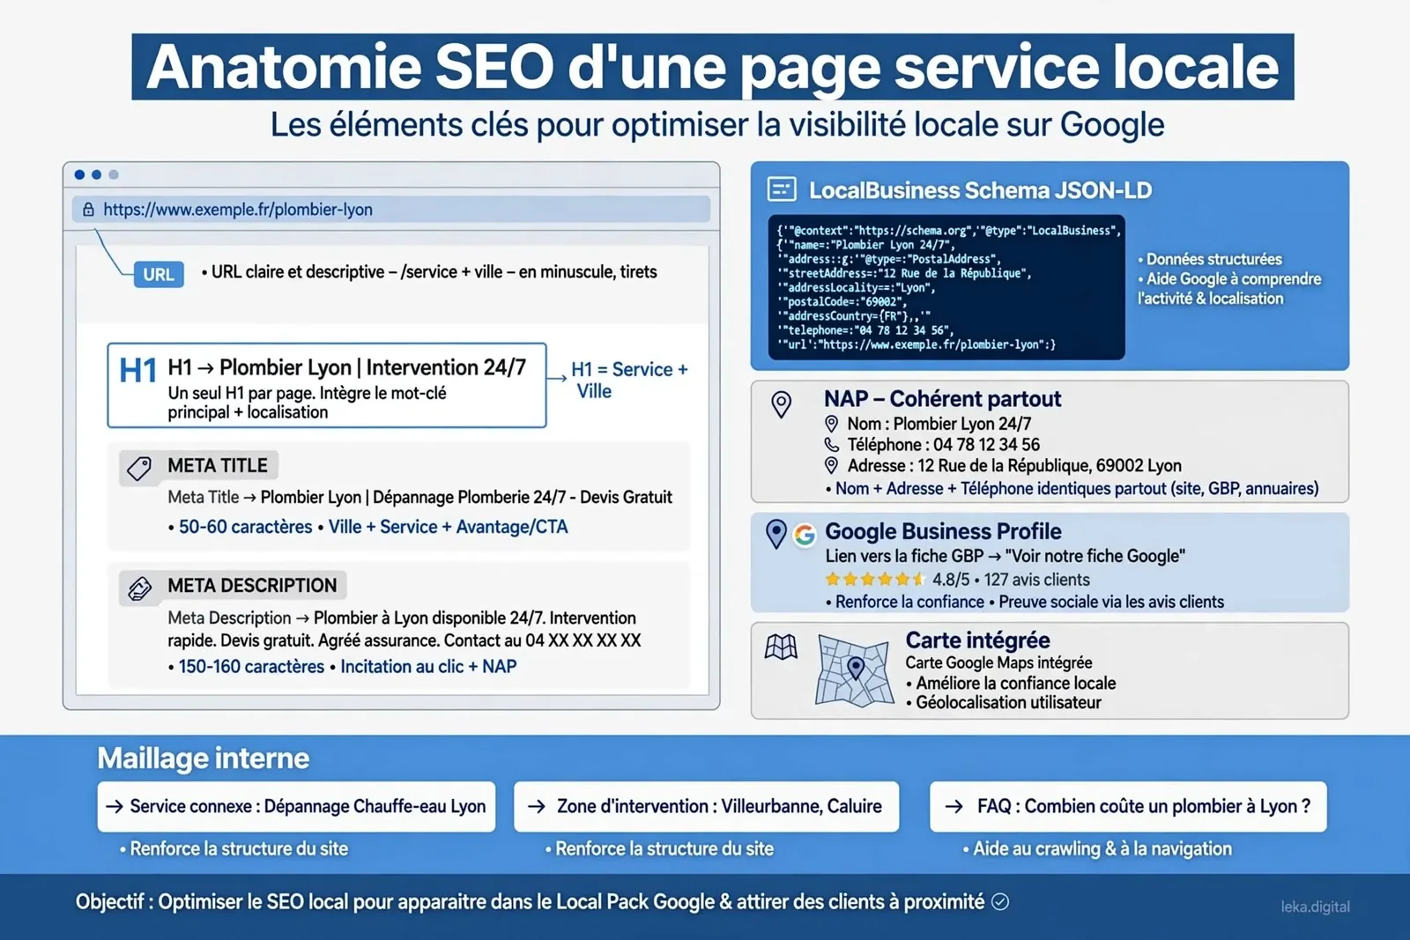Click the "META TITLE" label
The height and width of the screenshot is (940, 1410).
218,466
